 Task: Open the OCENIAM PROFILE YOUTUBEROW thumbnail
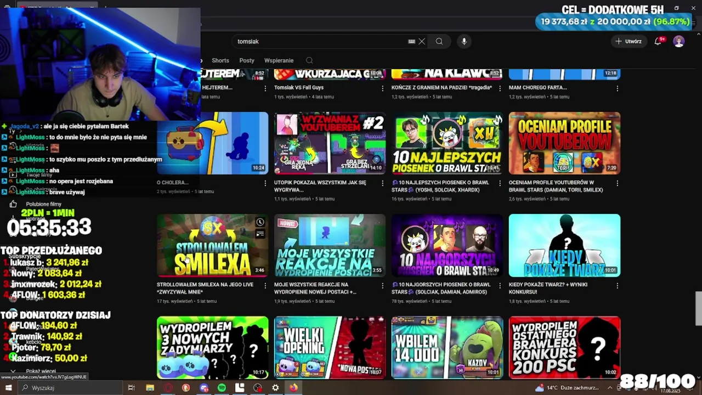point(564,143)
